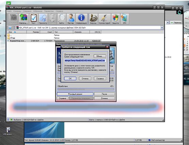The height and width of the screenshot is (145, 189).
Task: Show archive Информация (Info)
Action: click(x=81, y=19)
